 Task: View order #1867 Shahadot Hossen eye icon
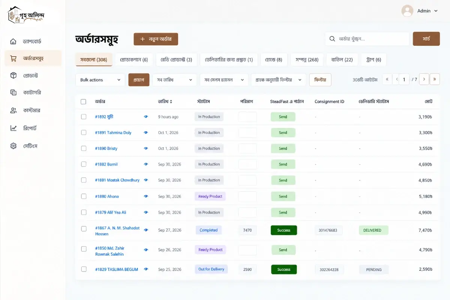click(146, 230)
